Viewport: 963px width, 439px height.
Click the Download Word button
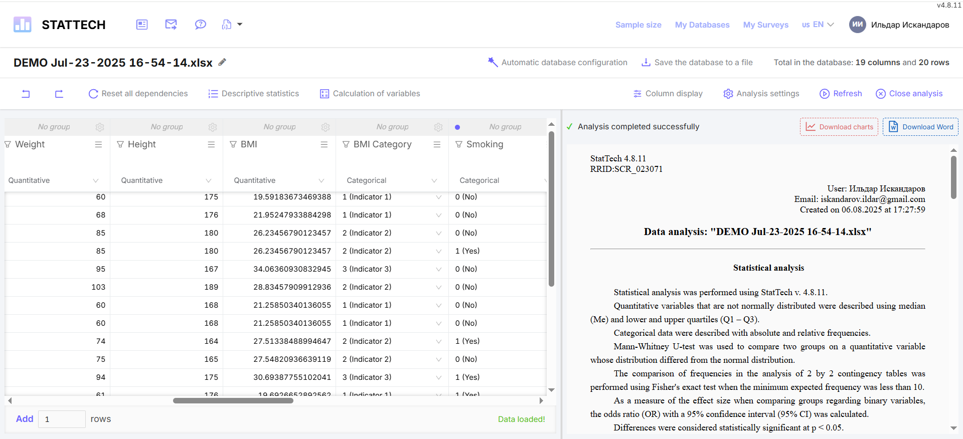click(920, 127)
